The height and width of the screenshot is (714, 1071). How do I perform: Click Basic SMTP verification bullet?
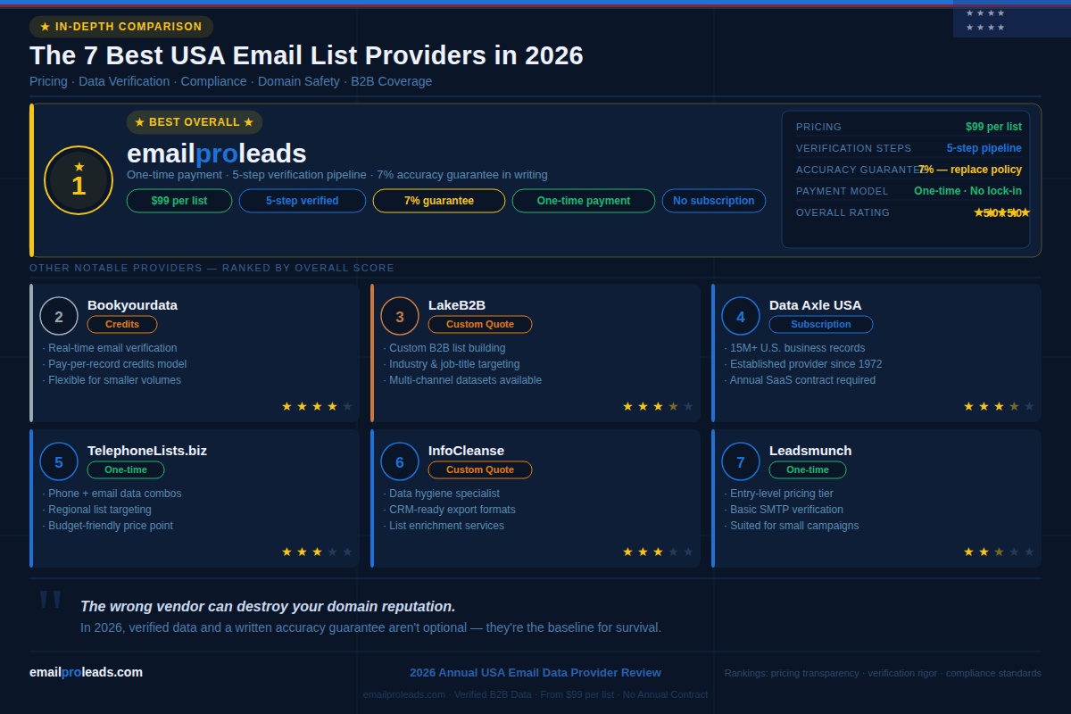(784, 510)
